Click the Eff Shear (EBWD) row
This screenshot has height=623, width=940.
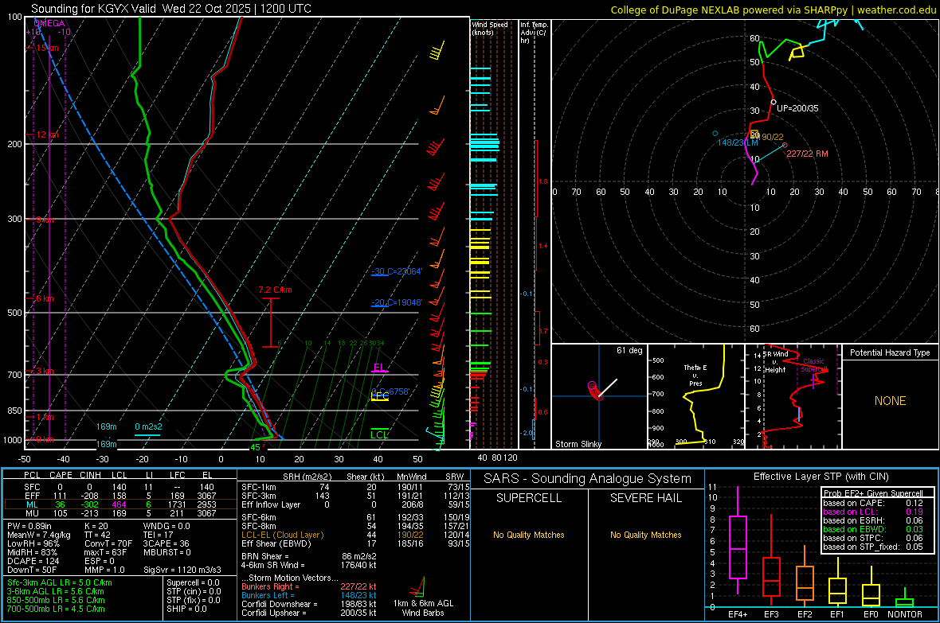tap(355, 544)
